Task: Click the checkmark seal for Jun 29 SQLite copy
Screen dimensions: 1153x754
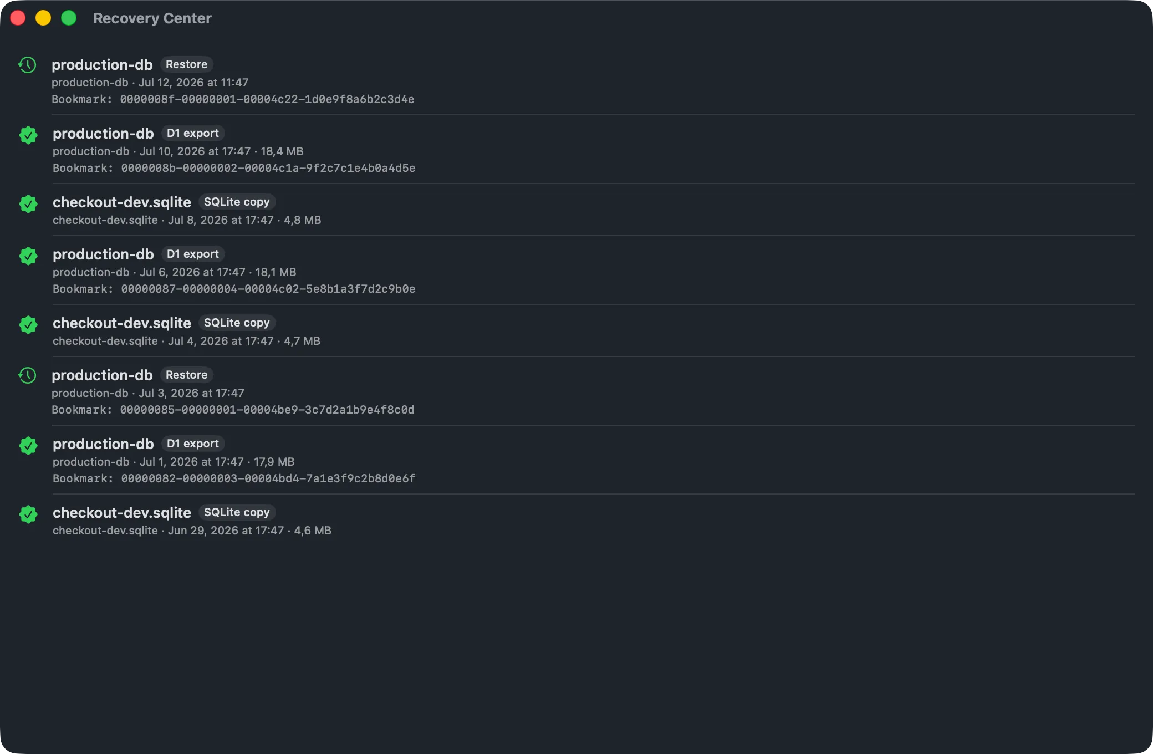Action: (28, 514)
